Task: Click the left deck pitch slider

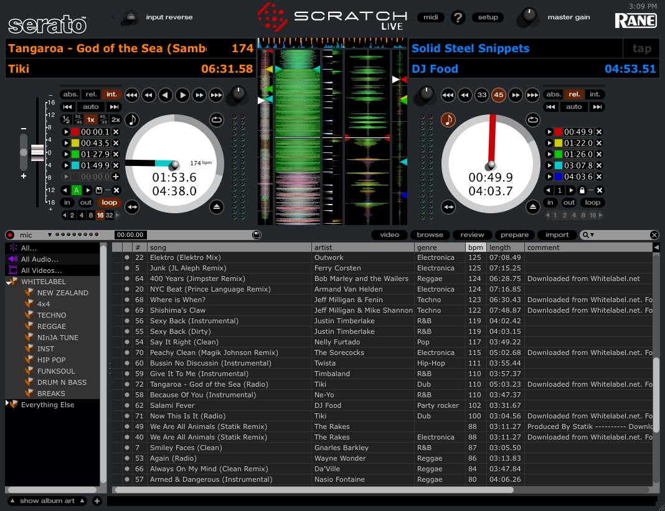Action: pyautogui.click(x=37, y=152)
